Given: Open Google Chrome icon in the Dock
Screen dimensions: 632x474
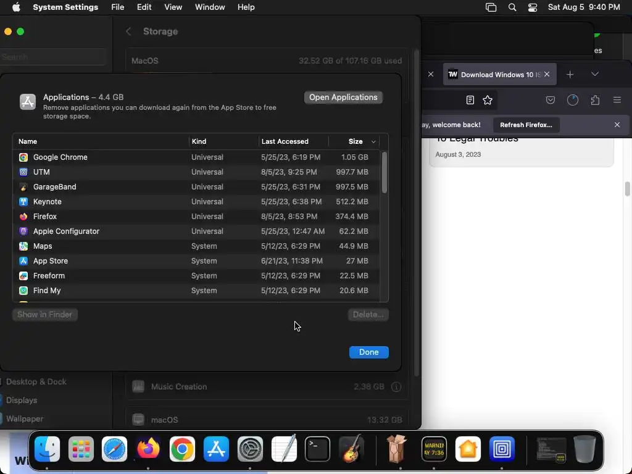Looking at the screenshot, I should coord(182,449).
